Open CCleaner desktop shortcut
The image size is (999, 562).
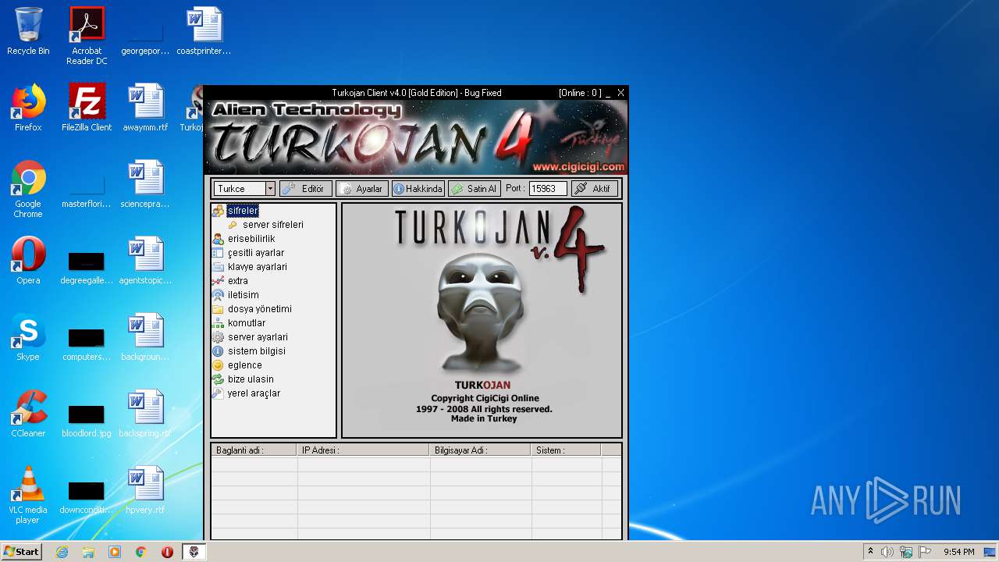28,414
